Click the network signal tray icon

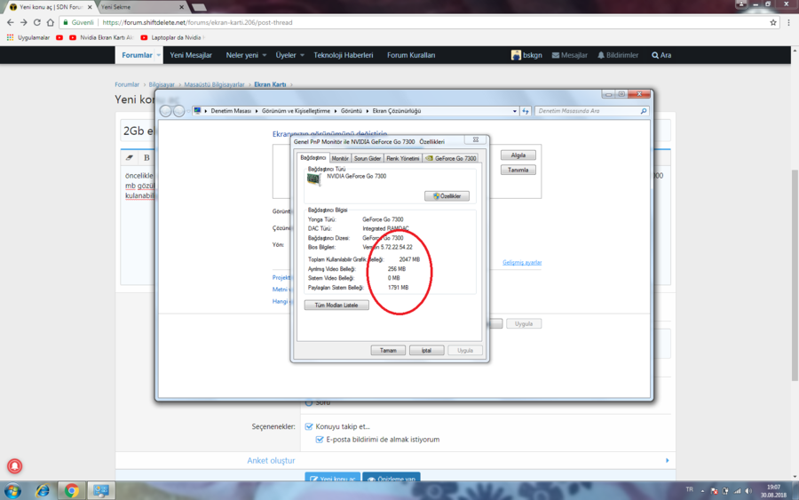[x=737, y=491]
